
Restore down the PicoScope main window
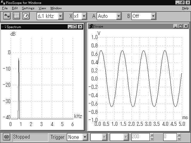click(x=182, y=3)
